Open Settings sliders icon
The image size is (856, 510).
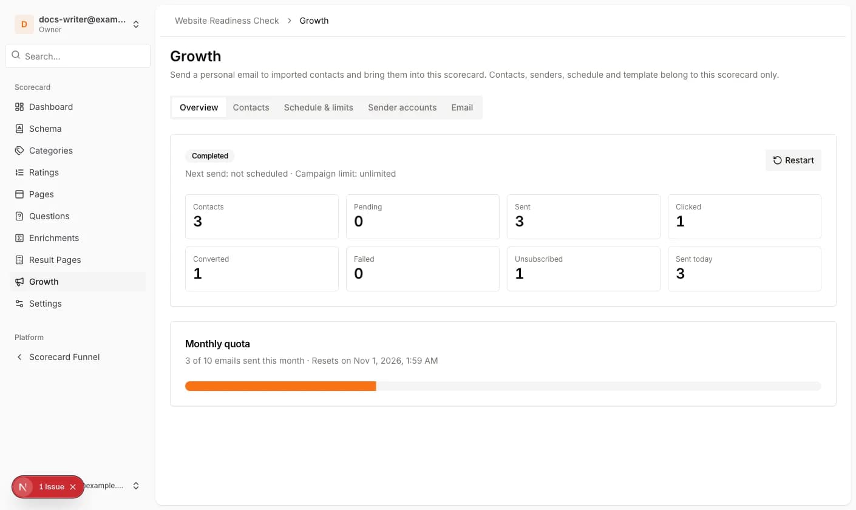point(19,304)
